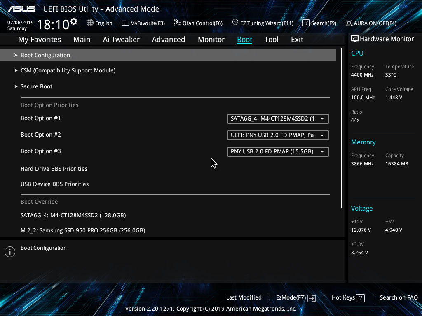
Task: Click the 18:10 clock time
Action: (x=53, y=24)
